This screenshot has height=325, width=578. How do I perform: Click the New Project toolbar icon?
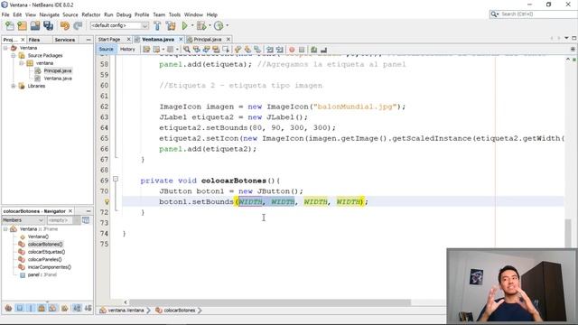click(22, 25)
